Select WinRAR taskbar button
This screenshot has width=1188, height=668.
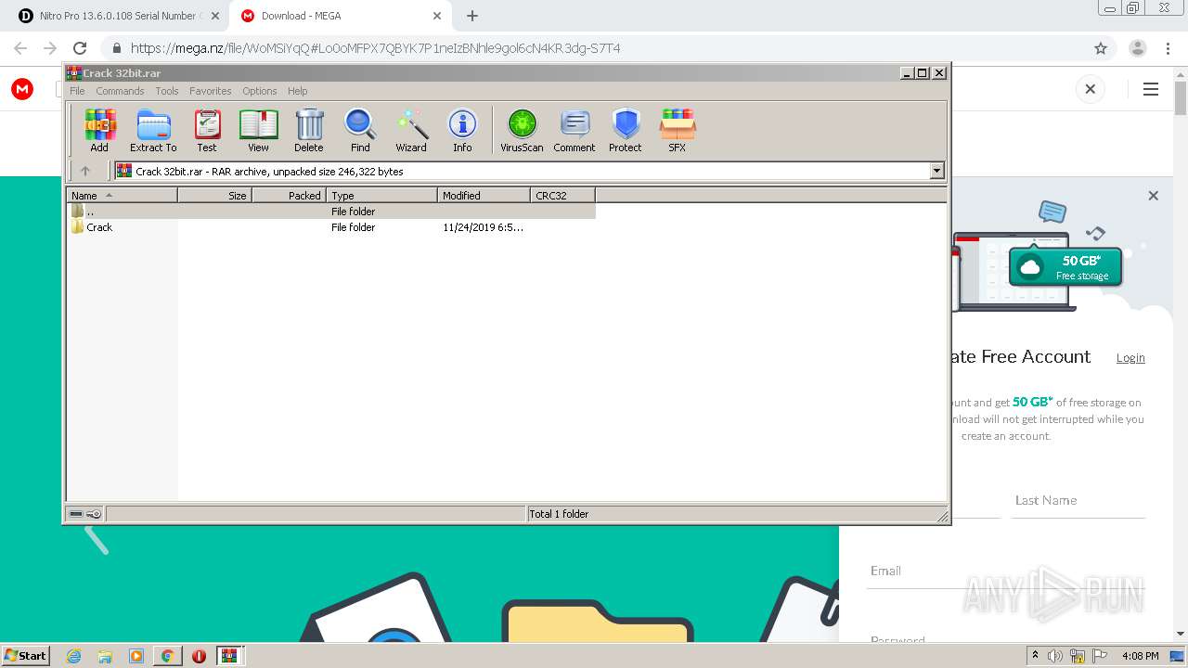pyautogui.click(x=230, y=656)
